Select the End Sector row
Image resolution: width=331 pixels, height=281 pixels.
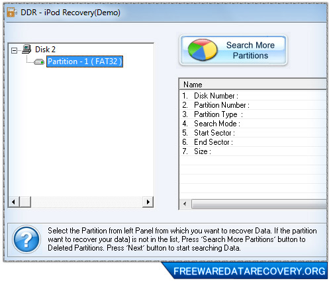point(253,142)
